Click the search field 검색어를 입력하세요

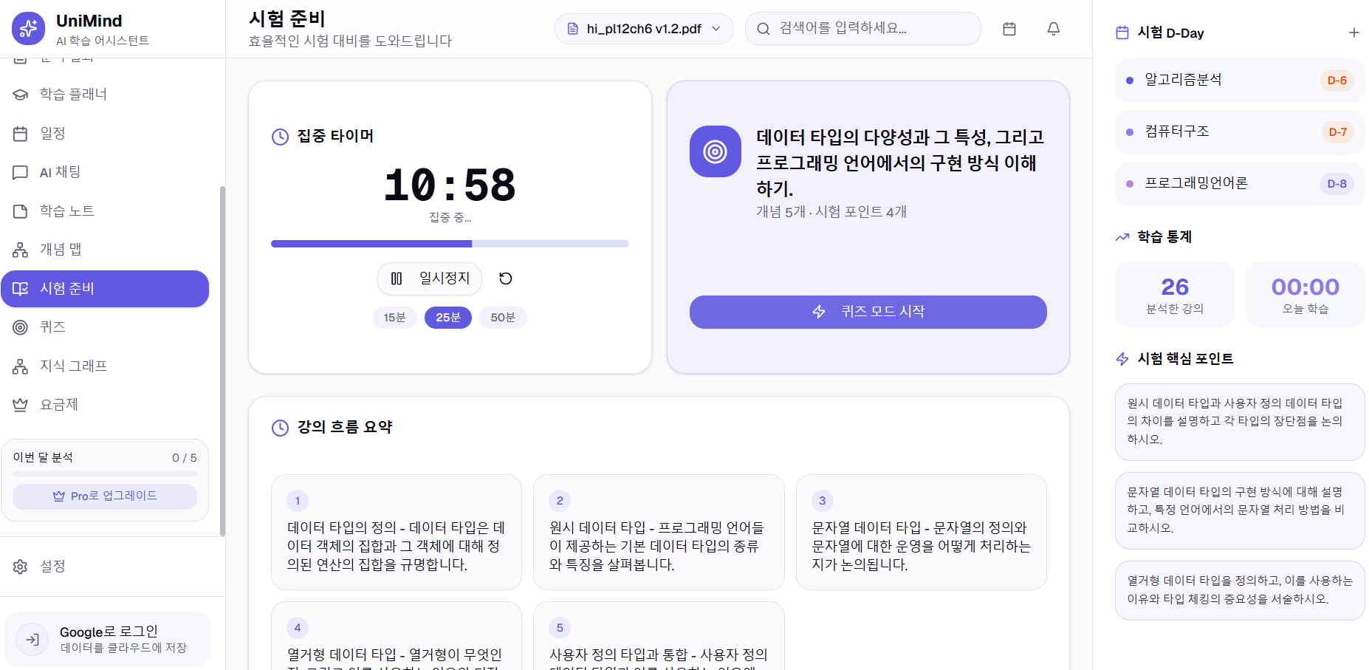point(863,29)
